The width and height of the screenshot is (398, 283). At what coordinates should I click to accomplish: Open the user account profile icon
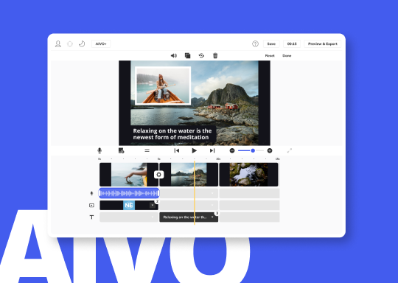point(58,44)
